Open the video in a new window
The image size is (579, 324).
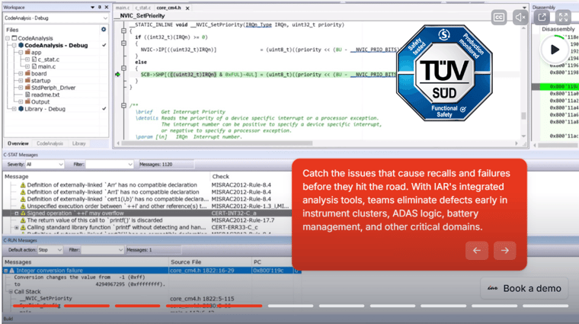542,17
